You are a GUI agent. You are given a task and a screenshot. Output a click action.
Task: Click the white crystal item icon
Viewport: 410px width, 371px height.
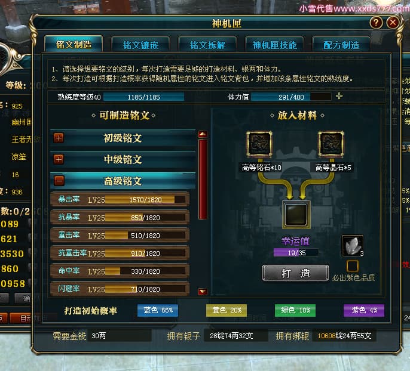pos(353,246)
